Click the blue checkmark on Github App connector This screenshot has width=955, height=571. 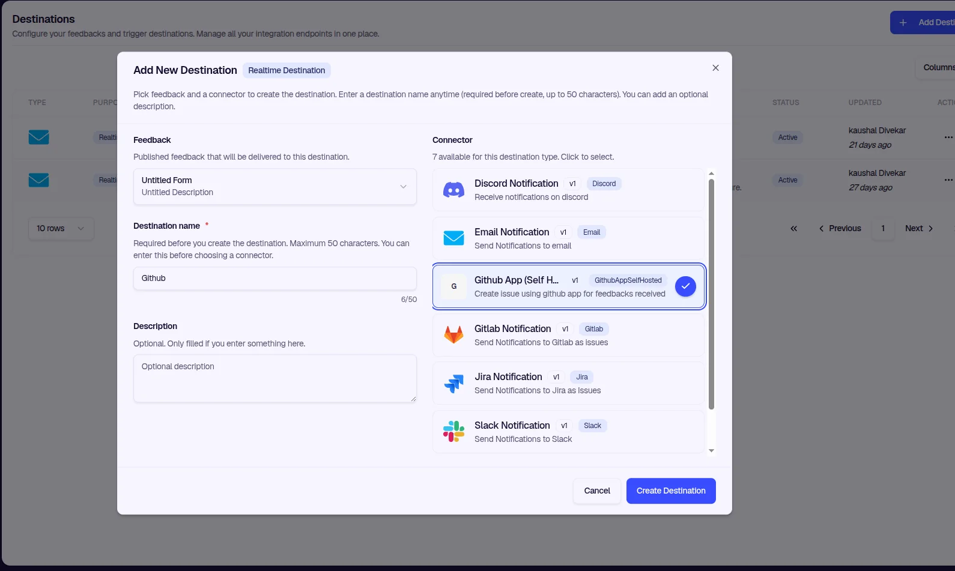(685, 286)
